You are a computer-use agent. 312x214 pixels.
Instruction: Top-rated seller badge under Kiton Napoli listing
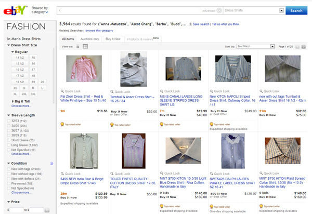coord(220,124)
